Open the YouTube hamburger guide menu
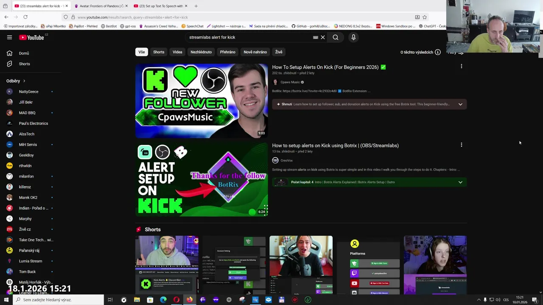This screenshot has width=543, height=305. pyautogui.click(x=9, y=37)
